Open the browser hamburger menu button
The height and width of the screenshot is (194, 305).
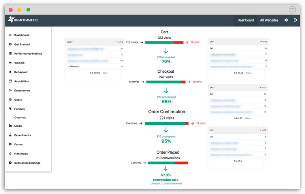[x=292, y=10]
